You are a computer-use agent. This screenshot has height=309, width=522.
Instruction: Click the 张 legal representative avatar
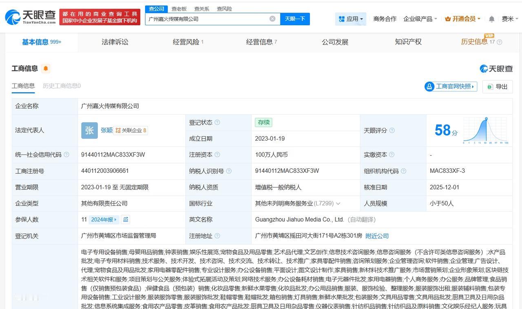click(89, 130)
